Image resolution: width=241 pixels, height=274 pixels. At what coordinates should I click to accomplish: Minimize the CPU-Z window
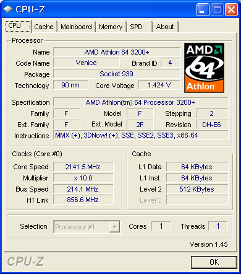[203, 10]
